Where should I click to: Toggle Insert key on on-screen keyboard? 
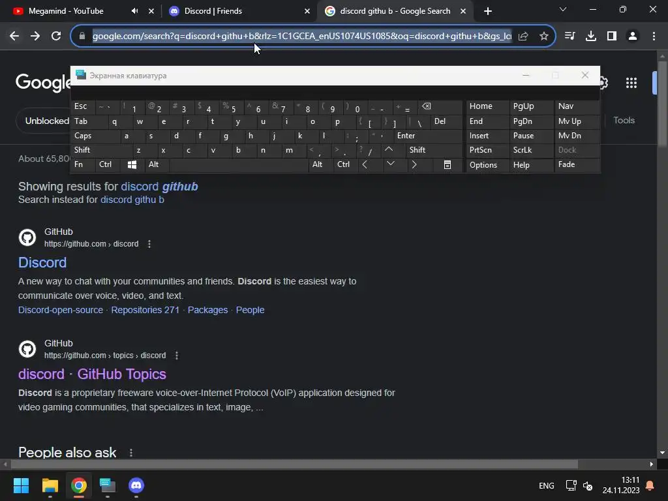487,136
